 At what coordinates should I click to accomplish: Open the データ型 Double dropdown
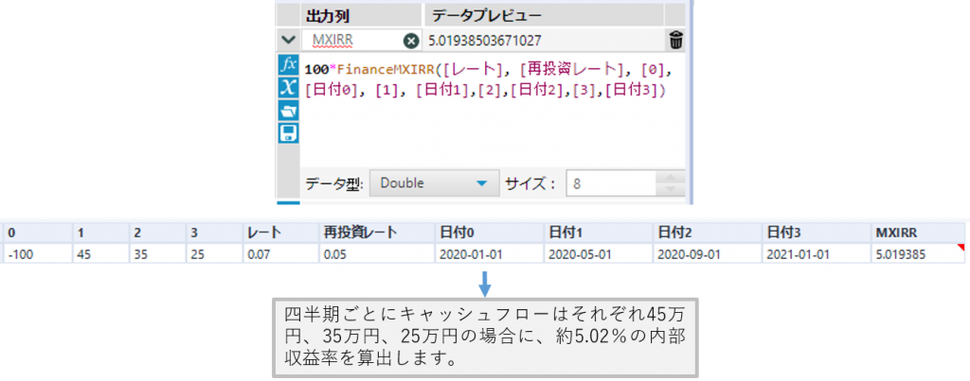[x=433, y=182]
